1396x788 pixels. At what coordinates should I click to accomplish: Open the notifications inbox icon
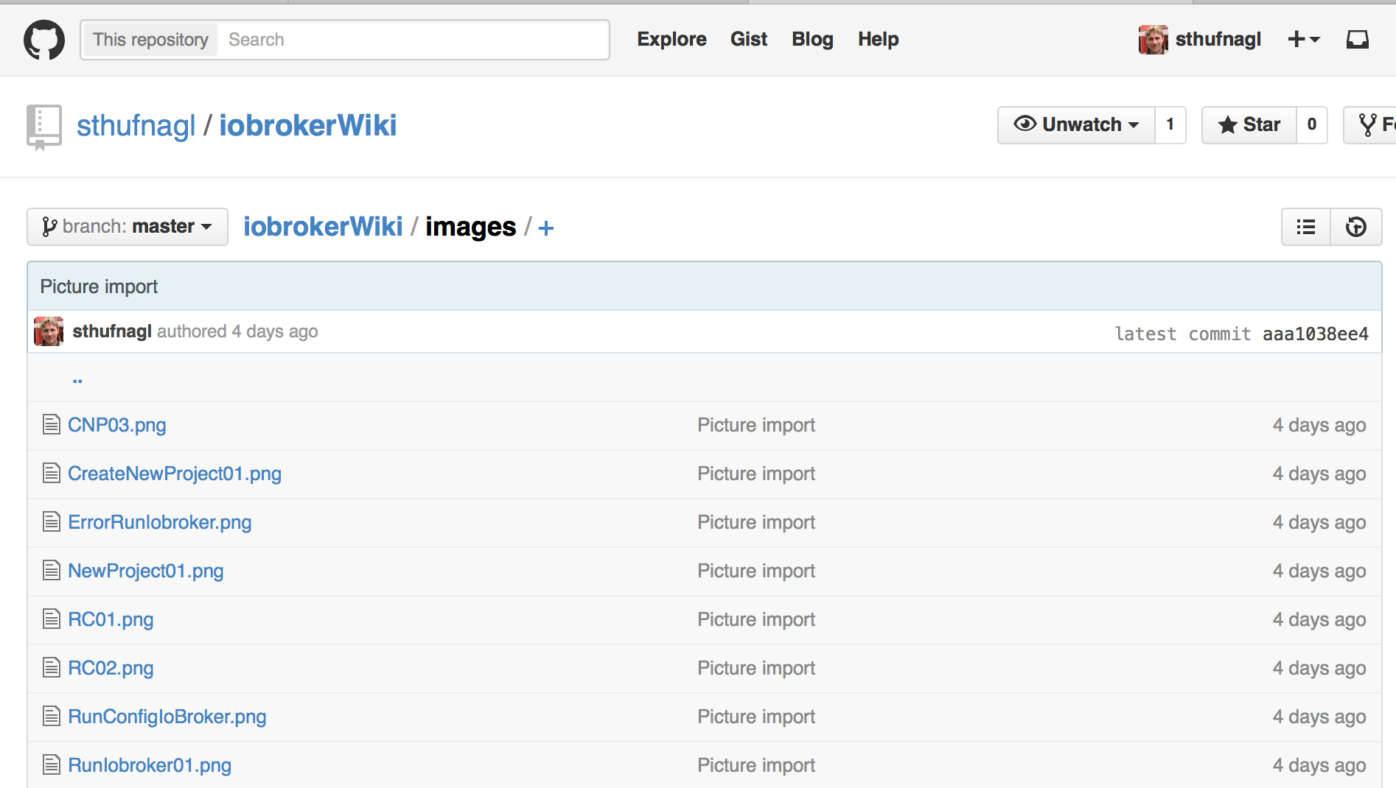click(1357, 40)
